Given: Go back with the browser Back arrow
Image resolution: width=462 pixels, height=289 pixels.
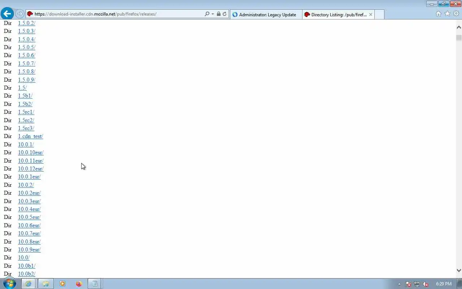Looking at the screenshot, I should pos(7,14).
